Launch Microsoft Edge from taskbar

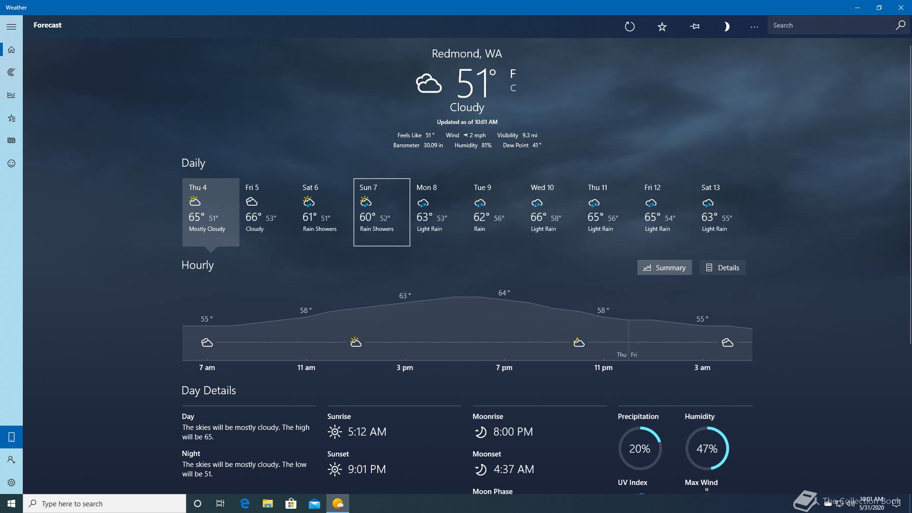245,503
